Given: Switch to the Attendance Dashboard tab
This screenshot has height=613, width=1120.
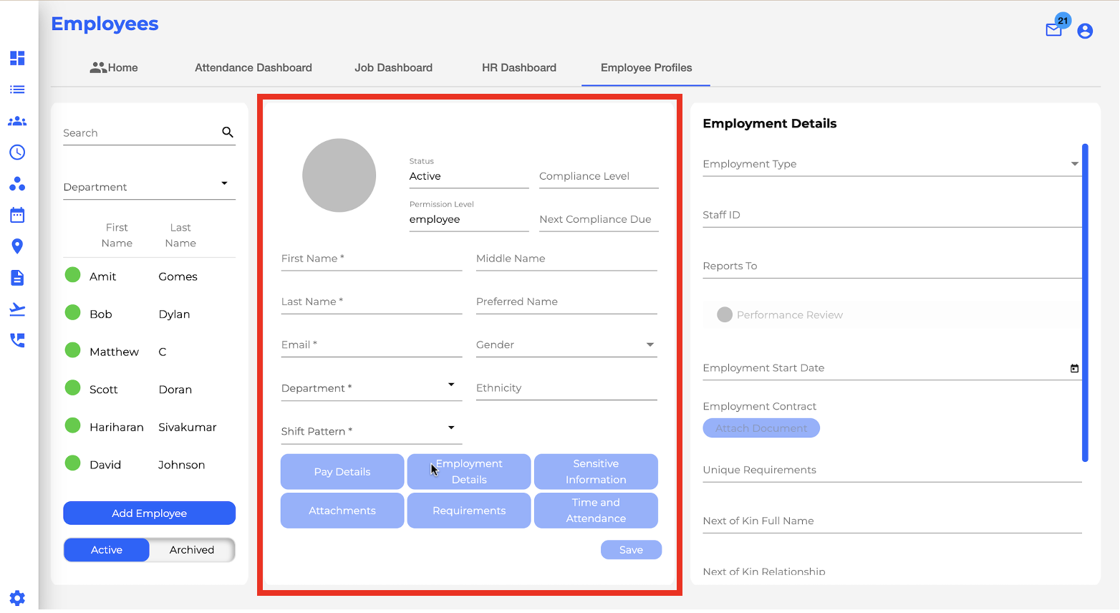Looking at the screenshot, I should (254, 68).
